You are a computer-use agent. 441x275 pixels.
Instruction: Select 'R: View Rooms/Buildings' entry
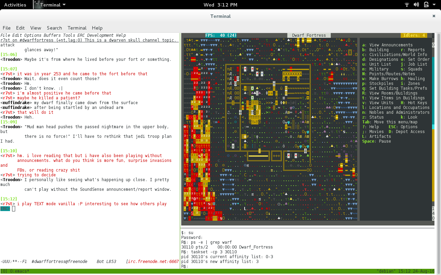coord(390,93)
